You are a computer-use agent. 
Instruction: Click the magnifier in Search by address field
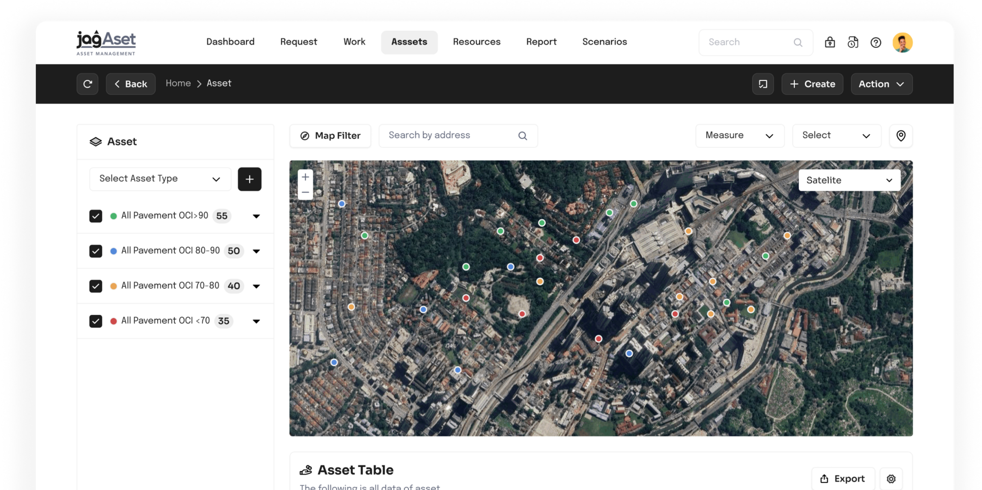pyautogui.click(x=522, y=136)
